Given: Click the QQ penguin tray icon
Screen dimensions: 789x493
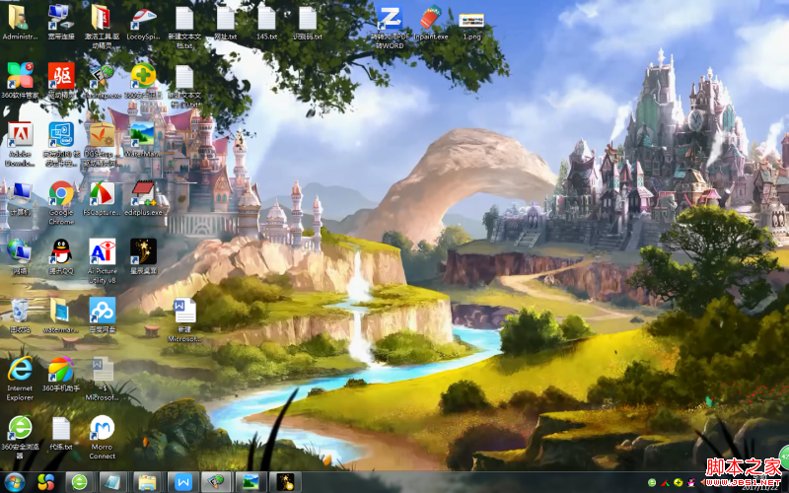Looking at the screenshot, I should (691, 482).
